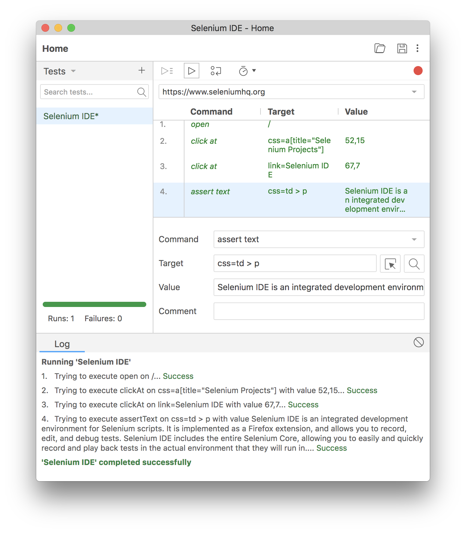Run current test play button

(x=192, y=71)
